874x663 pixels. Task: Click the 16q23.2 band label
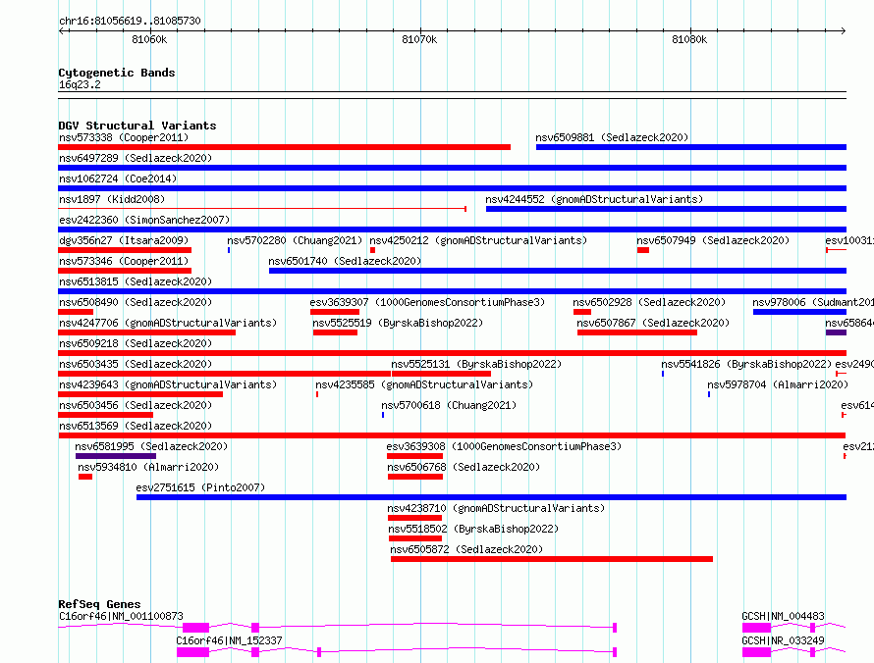click(80, 84)
